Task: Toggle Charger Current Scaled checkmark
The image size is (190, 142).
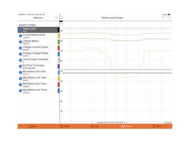Action: [20, 48]
